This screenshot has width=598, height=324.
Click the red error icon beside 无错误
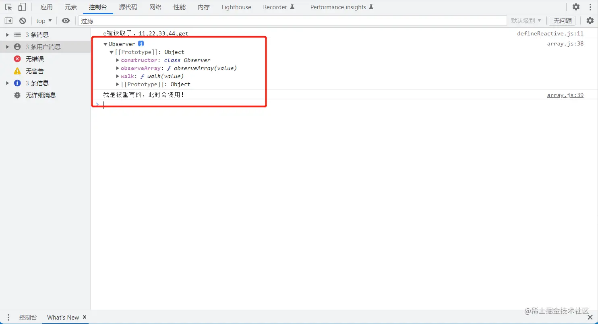pos(17,59)
